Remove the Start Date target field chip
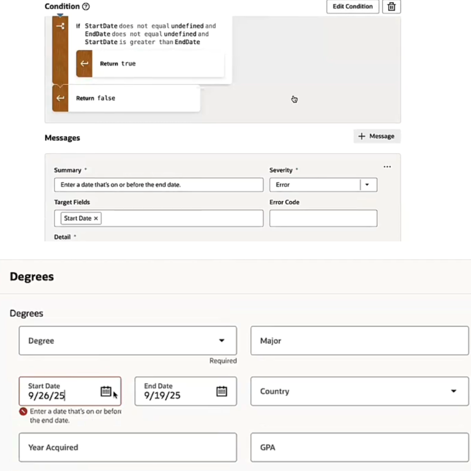 (x=96, y=218)
